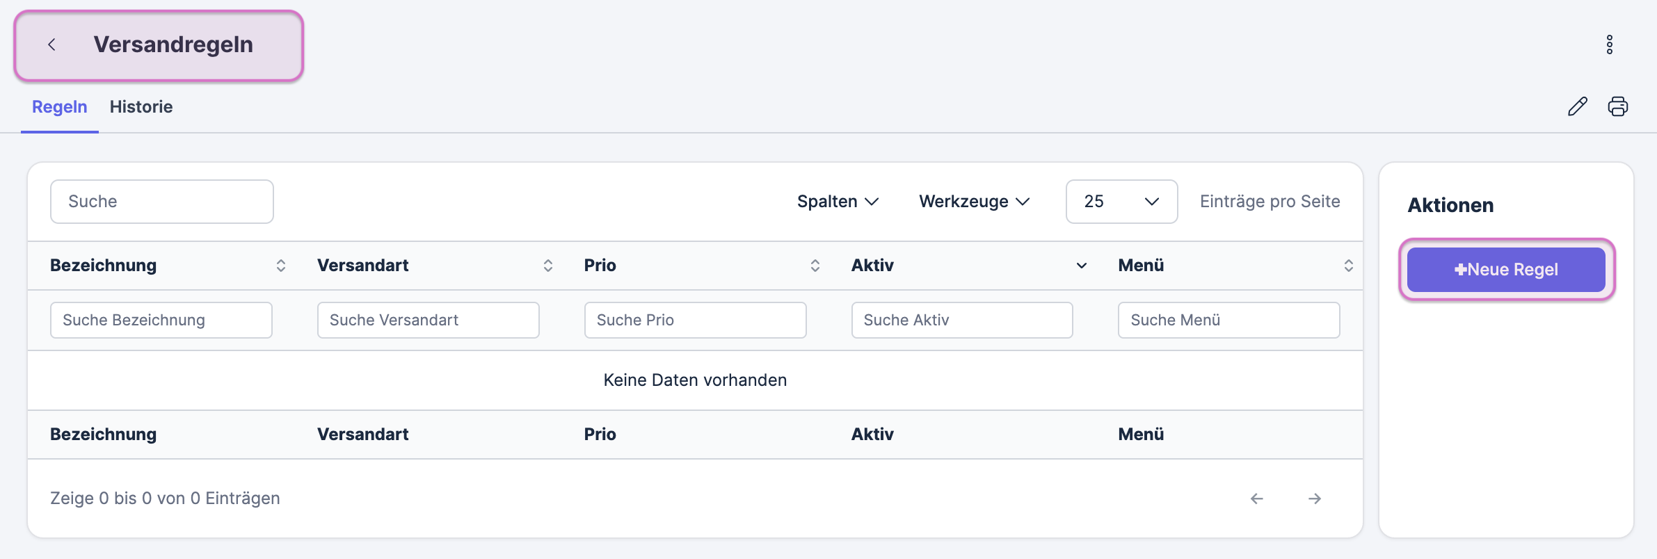This screenshot has width=1657, height=559.
Task: Select the Regeln tab
Action: tap(60, 107)
